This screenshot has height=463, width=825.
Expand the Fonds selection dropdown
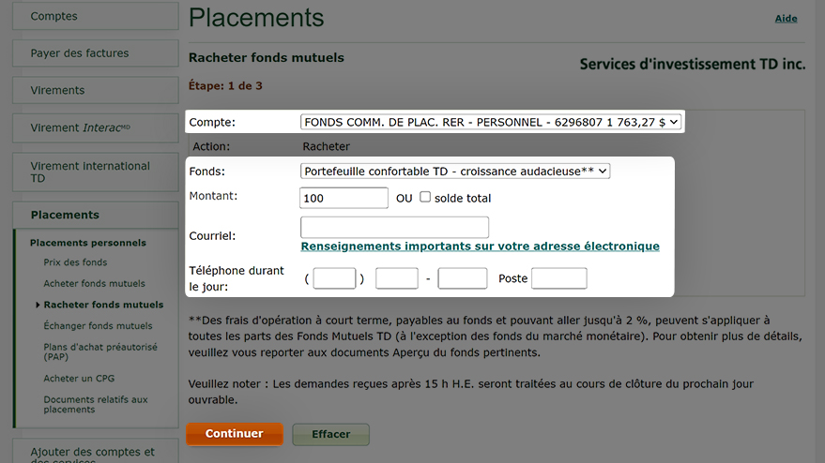pos(455,171)
